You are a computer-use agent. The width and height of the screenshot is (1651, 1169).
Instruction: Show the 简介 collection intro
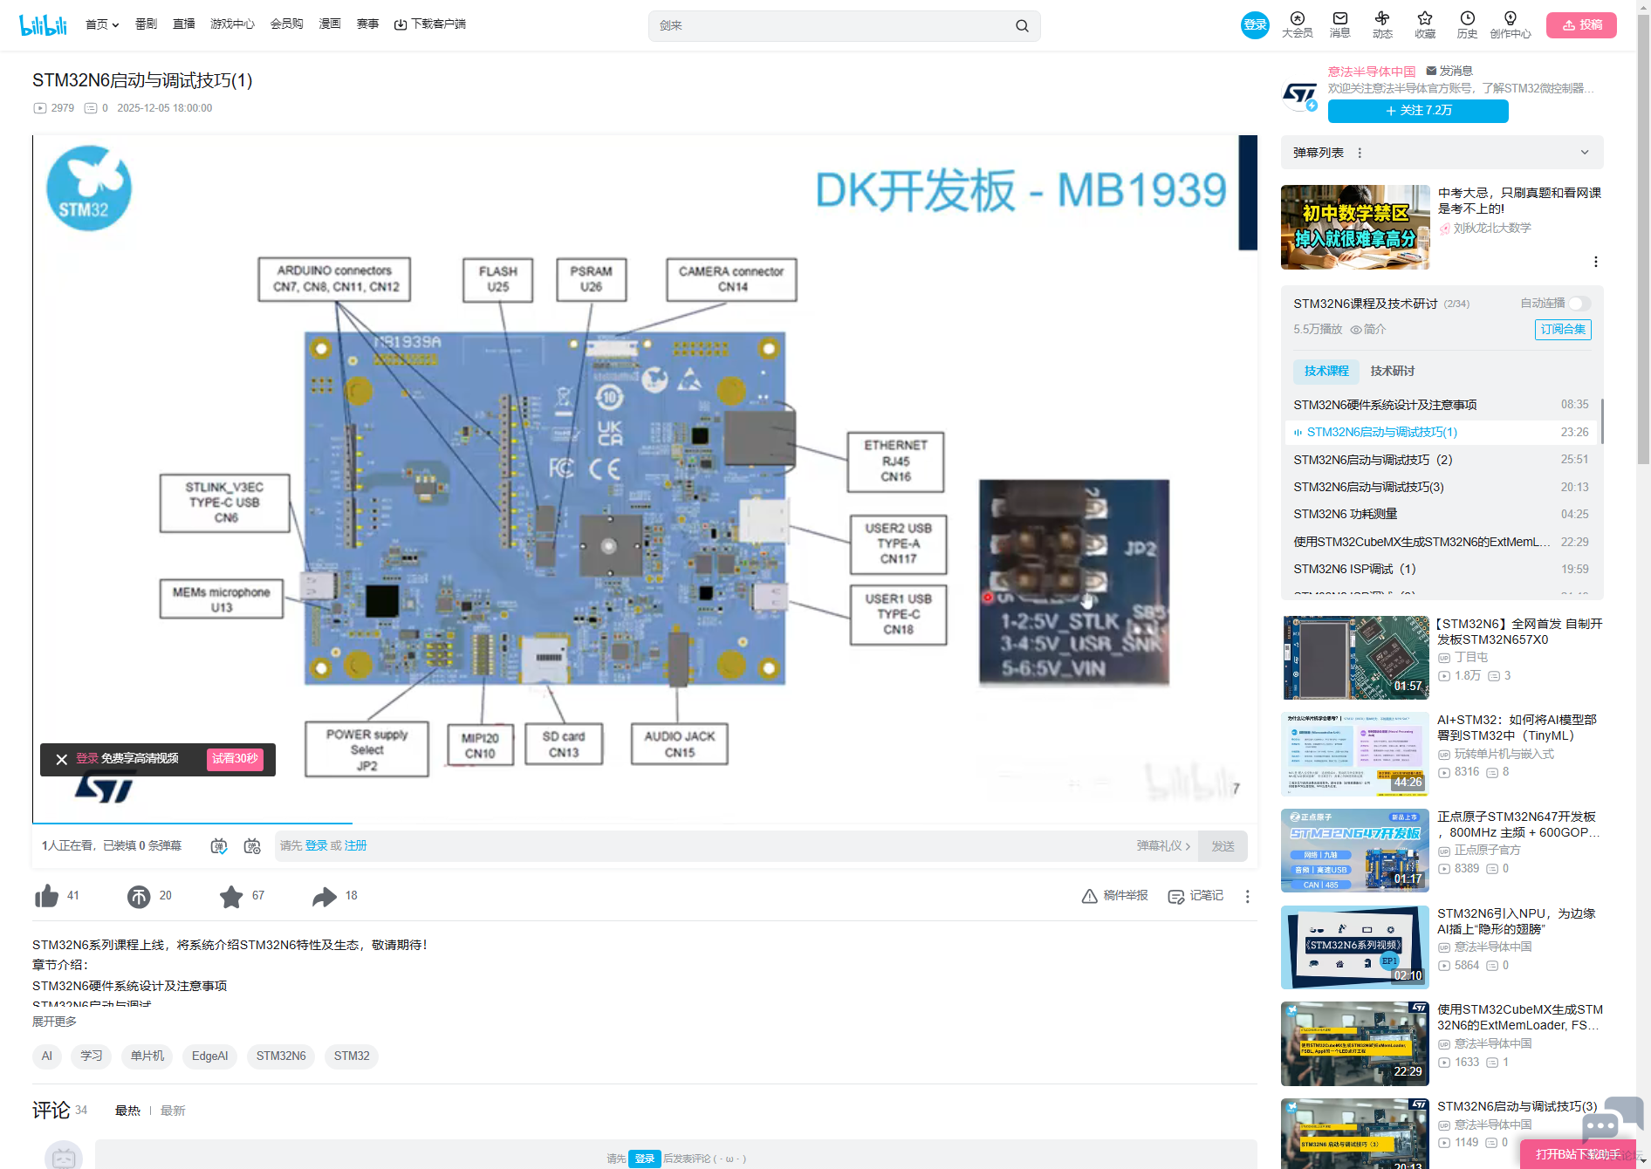pos(1368,330)
